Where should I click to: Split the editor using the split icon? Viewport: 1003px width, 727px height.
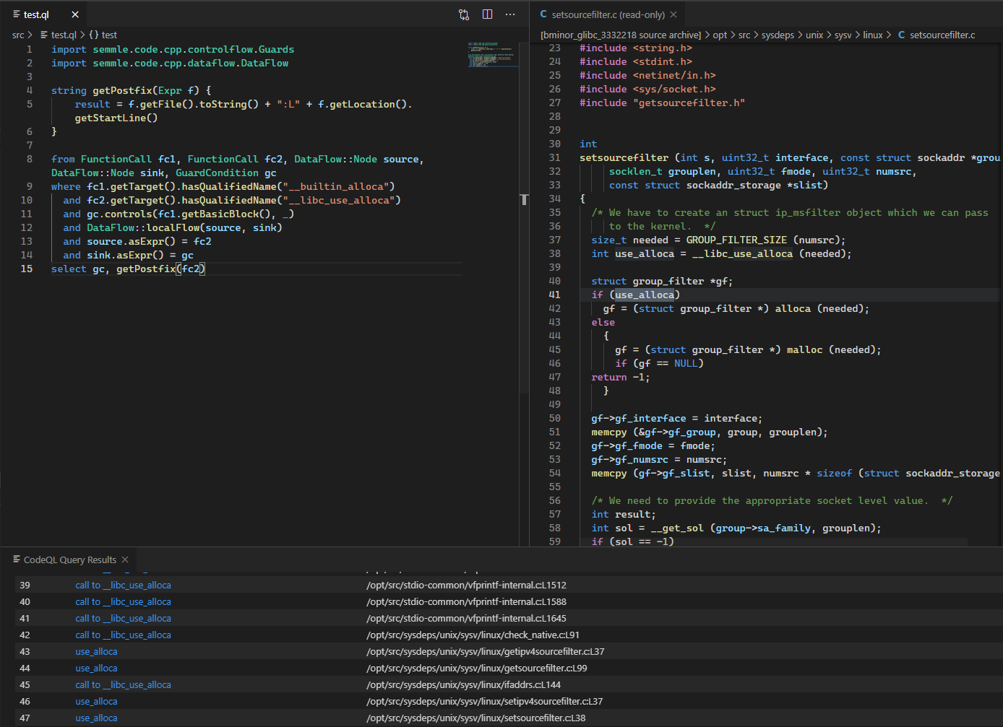click(487, 14)
